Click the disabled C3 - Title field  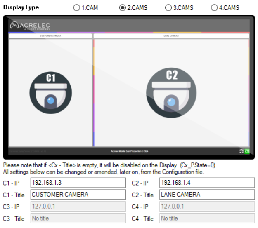78,219
